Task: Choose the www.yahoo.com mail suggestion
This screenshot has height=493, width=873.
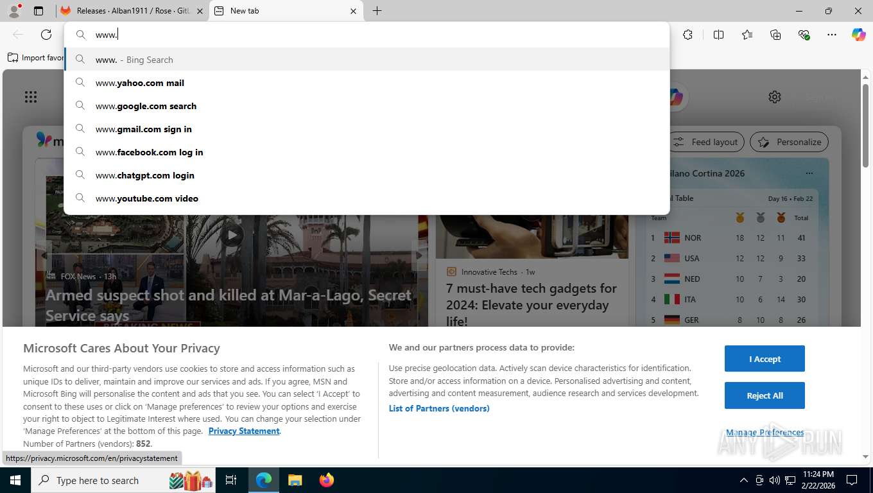Action: click(x=367, y=83)
